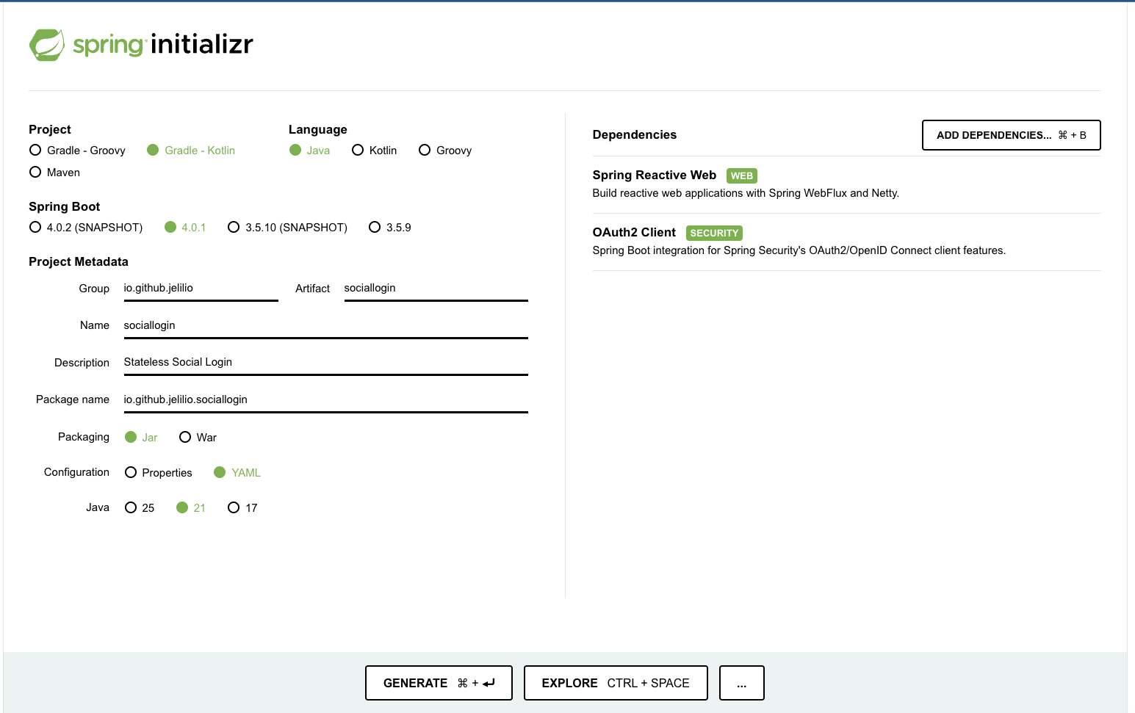This screenshot has width=1135, height=713.
Task: Choose Spring Boot 3.5.10 (SNAPSHOT)
Action: [287, 228]
